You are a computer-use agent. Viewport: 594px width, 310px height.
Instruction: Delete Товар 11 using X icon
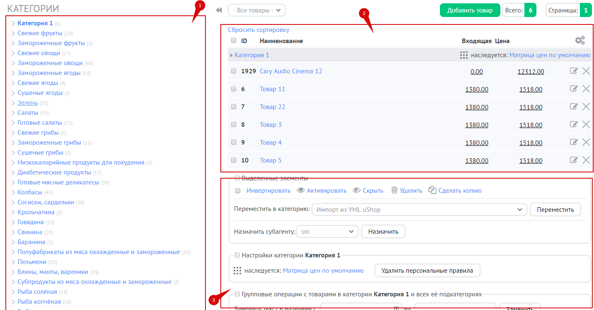pos(586,89)
